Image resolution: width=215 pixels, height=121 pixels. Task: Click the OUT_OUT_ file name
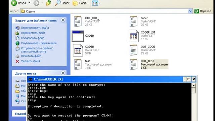tap(92, 18)
